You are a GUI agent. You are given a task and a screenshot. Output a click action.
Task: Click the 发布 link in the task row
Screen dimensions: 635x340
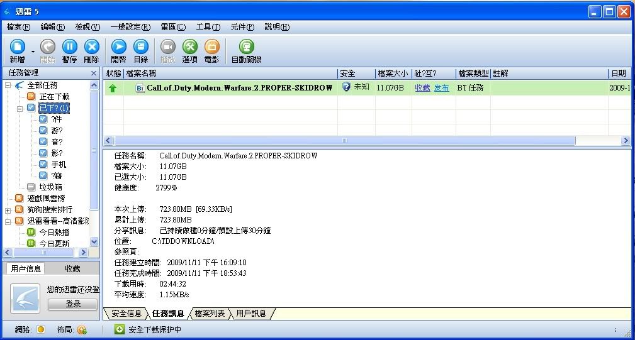click(441, 88)
